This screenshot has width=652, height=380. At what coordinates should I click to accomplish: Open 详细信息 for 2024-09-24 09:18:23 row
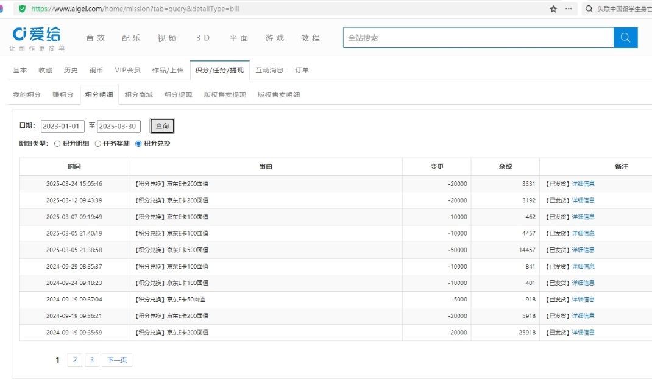tap(583, 283)
